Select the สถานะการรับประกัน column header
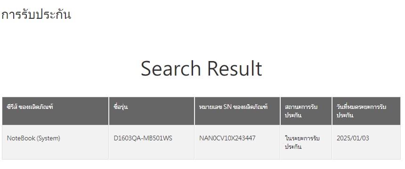 (x=306, y=111)
